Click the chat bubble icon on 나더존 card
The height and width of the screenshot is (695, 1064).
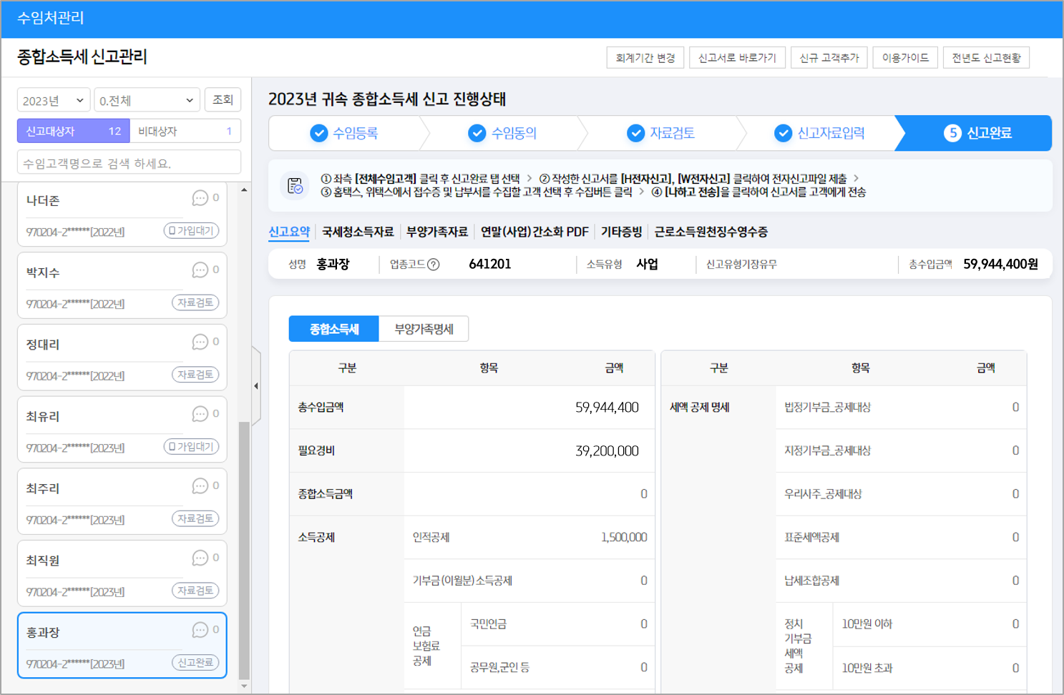[x=200, y=198]
